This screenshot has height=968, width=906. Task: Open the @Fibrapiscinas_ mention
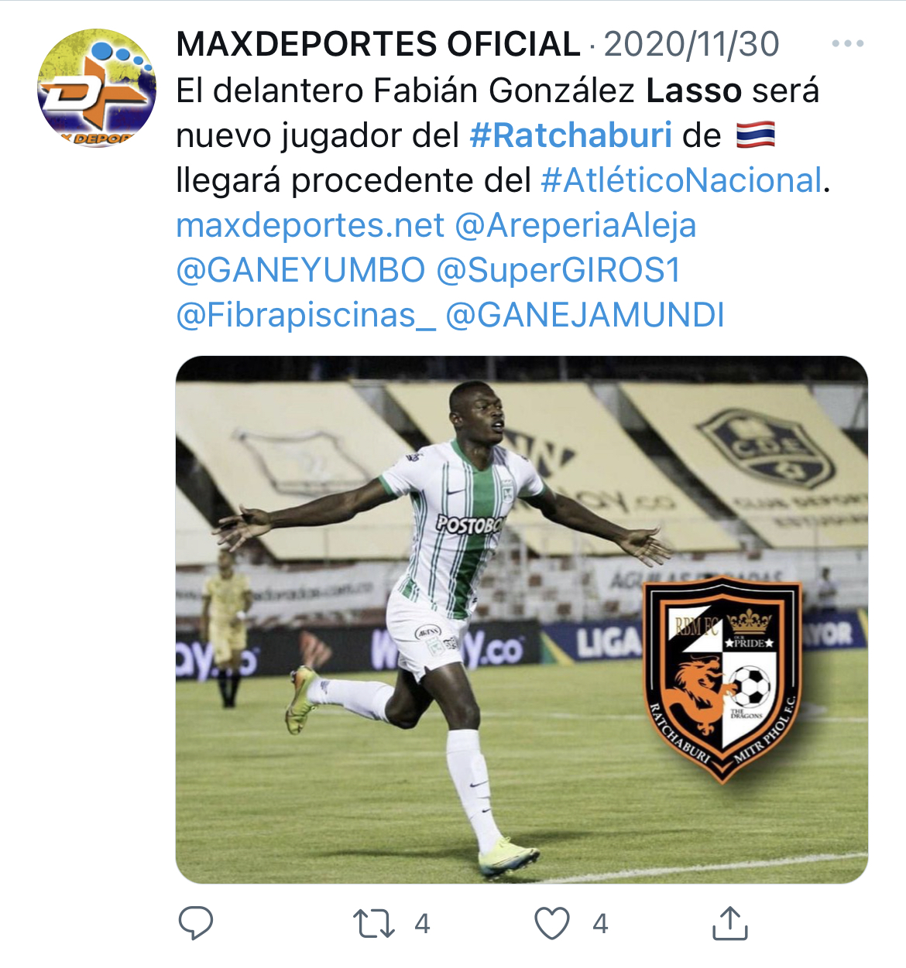coord(306,315)
